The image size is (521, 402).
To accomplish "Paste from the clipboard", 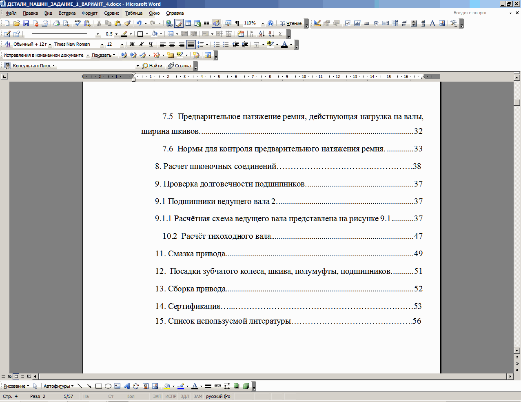I will pyautogui.click(x=118, y=23).
